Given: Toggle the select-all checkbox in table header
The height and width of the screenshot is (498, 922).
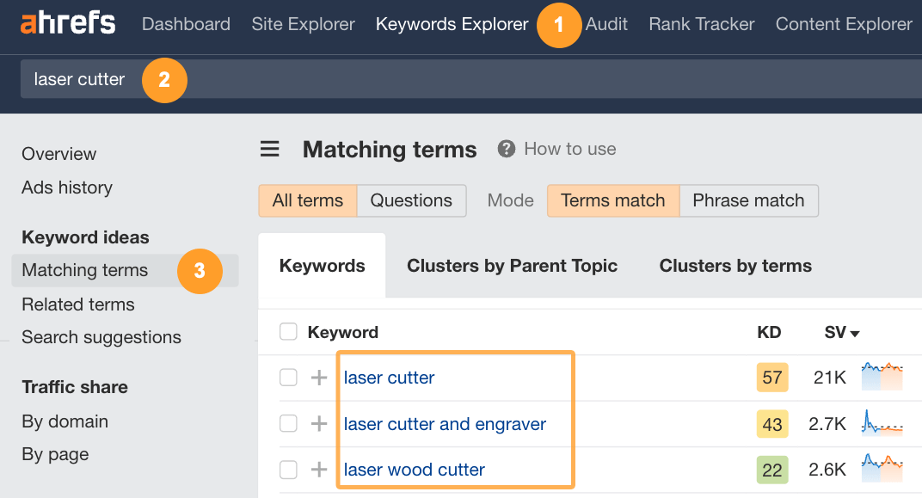Looking at the screenshot, I should coord(288,331).
